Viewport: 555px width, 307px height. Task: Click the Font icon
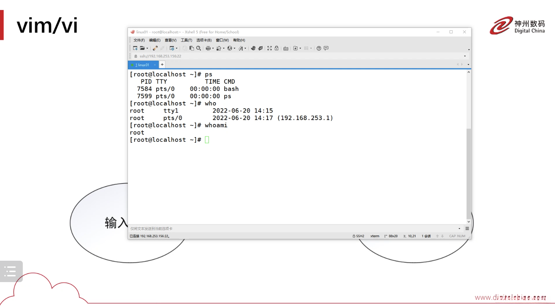pos(240,48)
